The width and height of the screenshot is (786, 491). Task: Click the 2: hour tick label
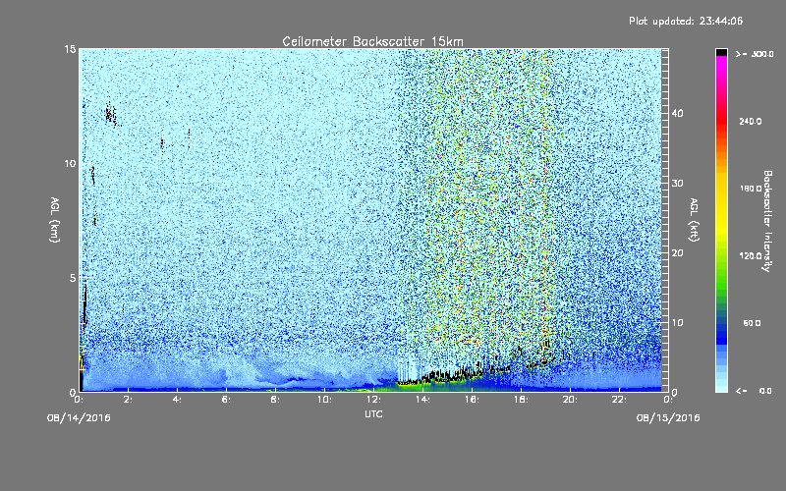click(x=128, y=400)
